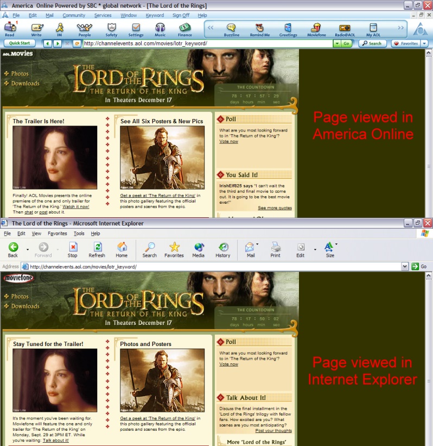The width and height of the screenshot is (433, 446).
Task: Expand the AOL address bar dropdown arrow
Action: click(x=336, y=43)
